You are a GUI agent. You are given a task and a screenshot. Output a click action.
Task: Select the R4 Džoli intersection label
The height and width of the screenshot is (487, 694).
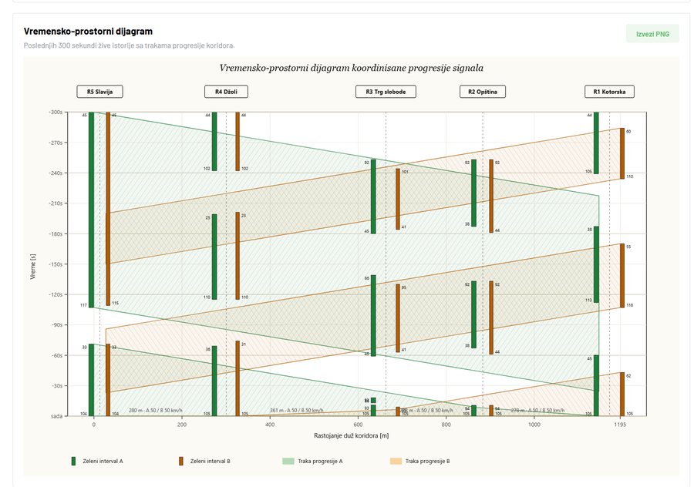pyautogui.click(x=226, y=92)
